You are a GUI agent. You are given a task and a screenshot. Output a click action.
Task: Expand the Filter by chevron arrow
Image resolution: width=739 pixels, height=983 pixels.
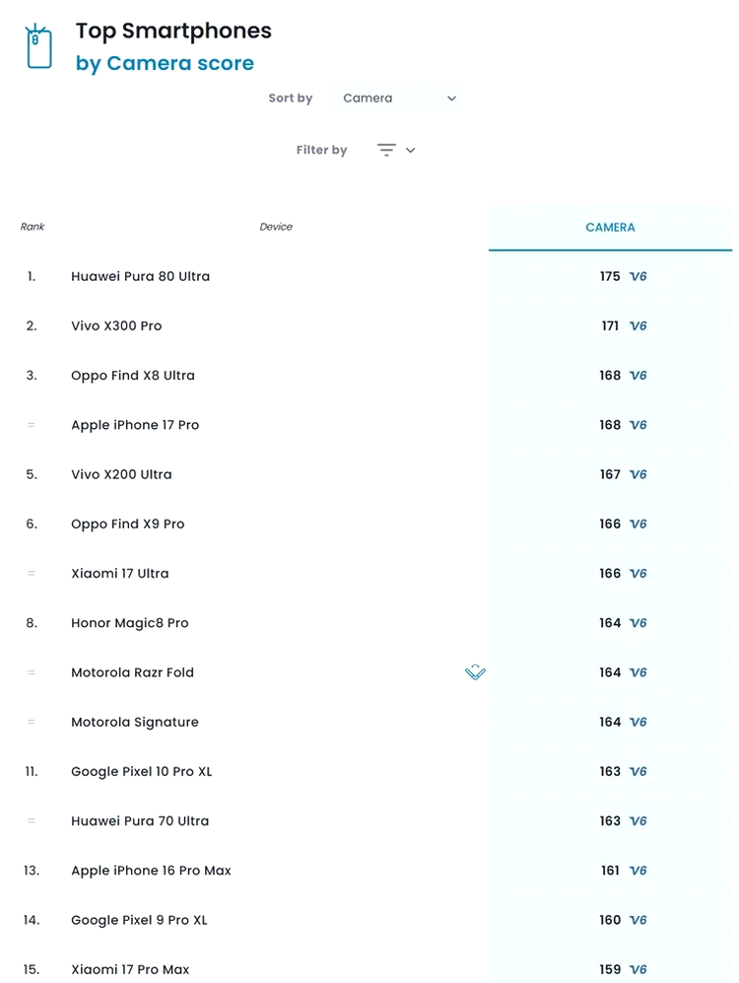tap(411, 150)
